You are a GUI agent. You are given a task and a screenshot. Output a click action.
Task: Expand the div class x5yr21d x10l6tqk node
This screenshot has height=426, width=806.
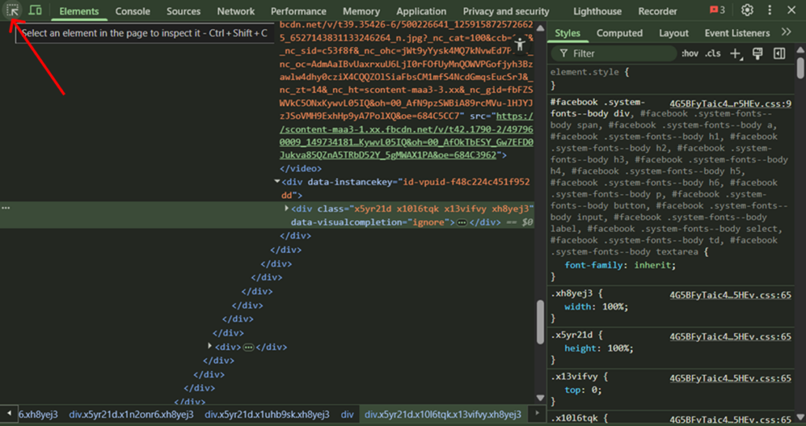(287, 208)
